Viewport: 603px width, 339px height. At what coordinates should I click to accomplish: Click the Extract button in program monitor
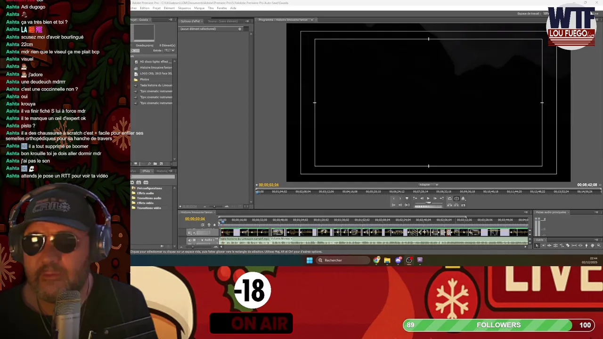456,205
